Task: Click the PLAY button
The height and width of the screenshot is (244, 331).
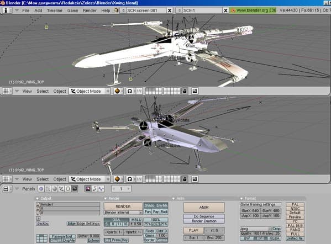Action: (x=193, y=230)
